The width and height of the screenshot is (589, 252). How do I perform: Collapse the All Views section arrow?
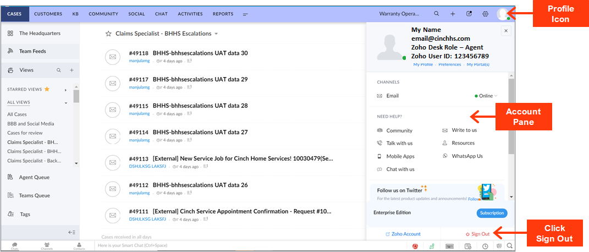66,102
